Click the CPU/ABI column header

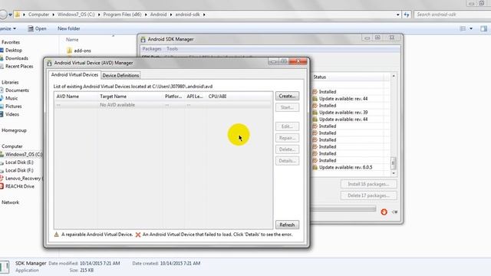[217, 97]
